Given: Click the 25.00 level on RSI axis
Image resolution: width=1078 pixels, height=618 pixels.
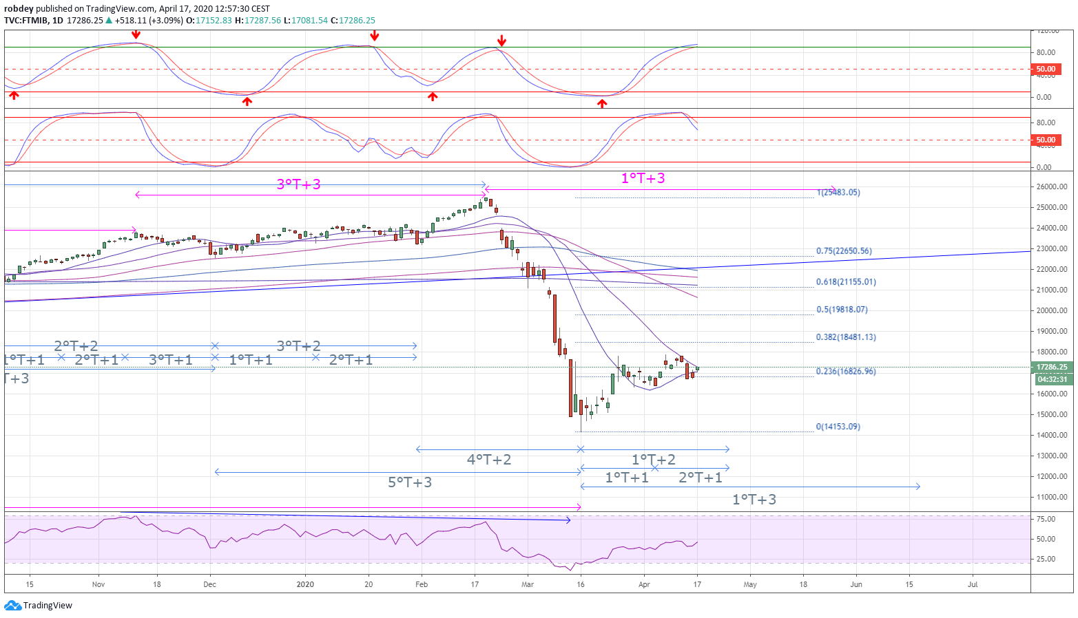Looking at the screenshot, I should click(1046, 560).
